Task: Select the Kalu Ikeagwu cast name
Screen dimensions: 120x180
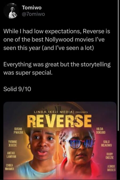Action: (106, 143)
